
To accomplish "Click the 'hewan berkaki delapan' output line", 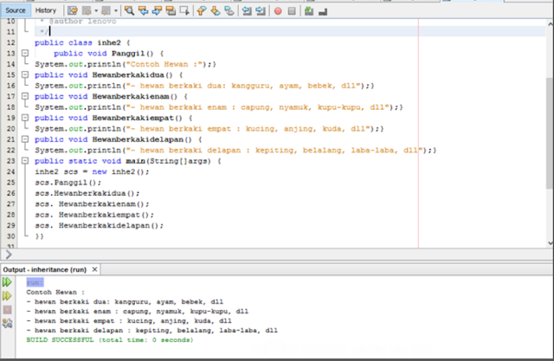I will (x=152, y=331).
